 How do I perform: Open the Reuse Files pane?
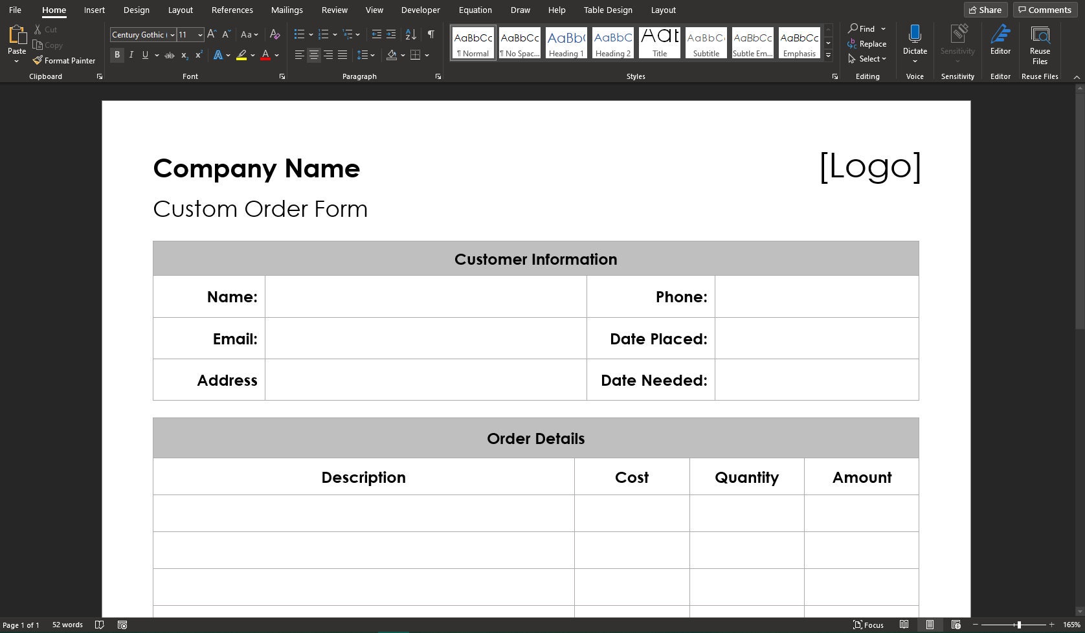coord(1040,44)
